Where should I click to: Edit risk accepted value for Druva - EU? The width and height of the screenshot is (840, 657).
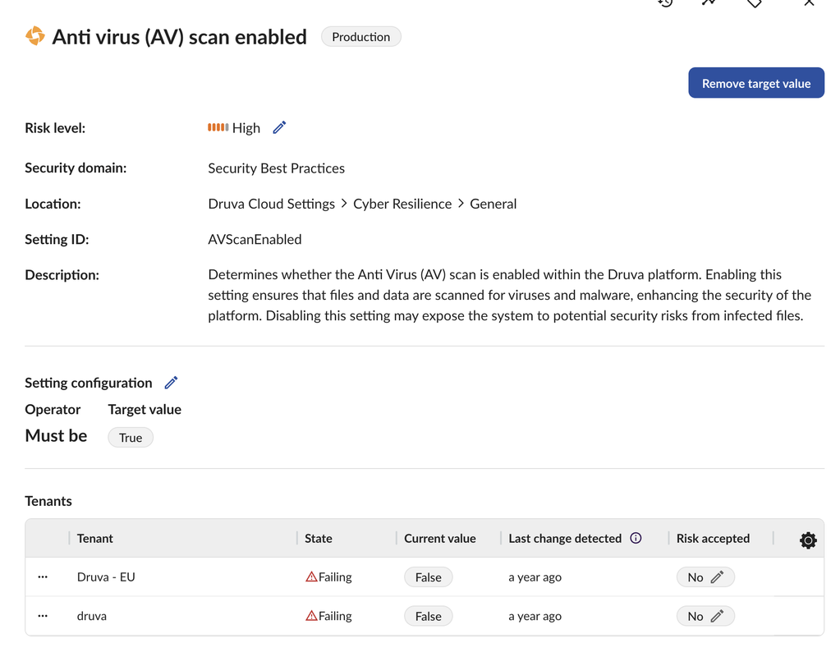[x=717, y=577]
